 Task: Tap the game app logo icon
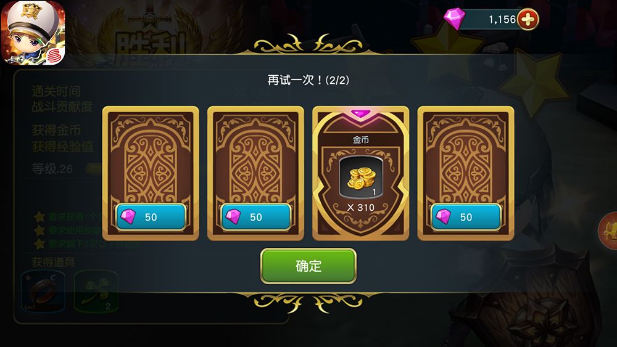pyautogui.click(x=33, y=33)
